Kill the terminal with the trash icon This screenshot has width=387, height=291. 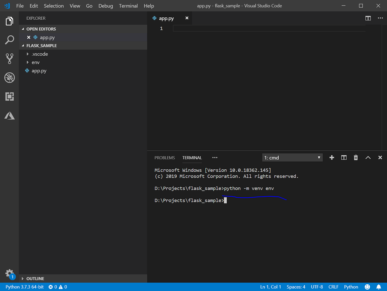pyautogui.click(x=356, y=157)
